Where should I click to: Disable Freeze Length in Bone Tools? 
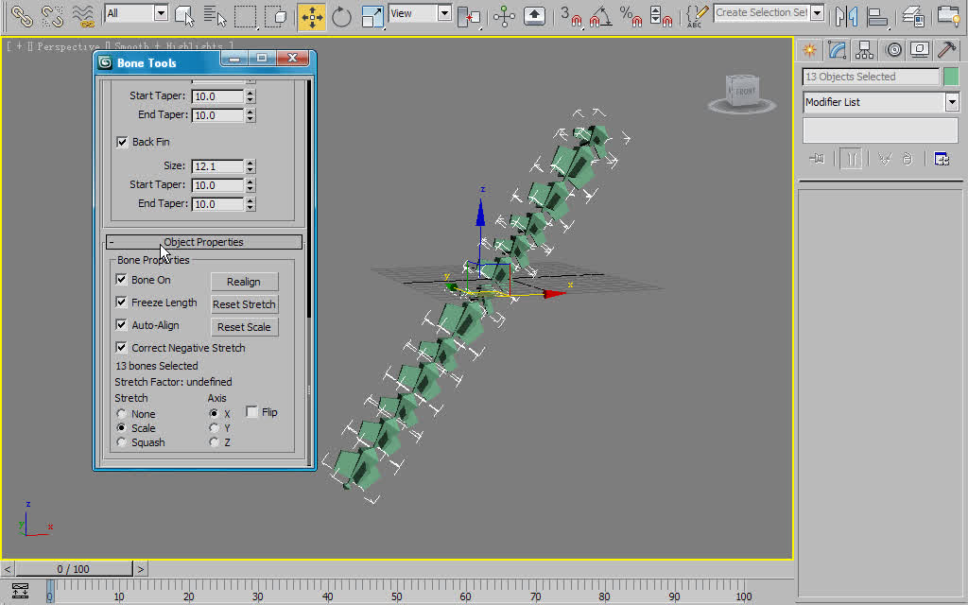[121, 302]
